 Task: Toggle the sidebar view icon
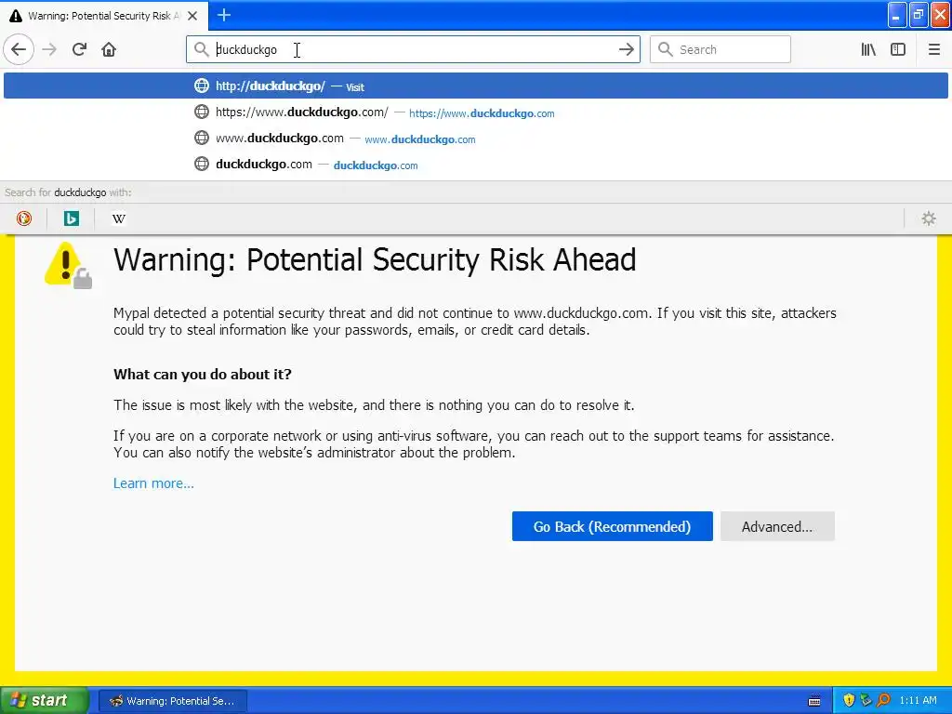[x=898, y=49]
